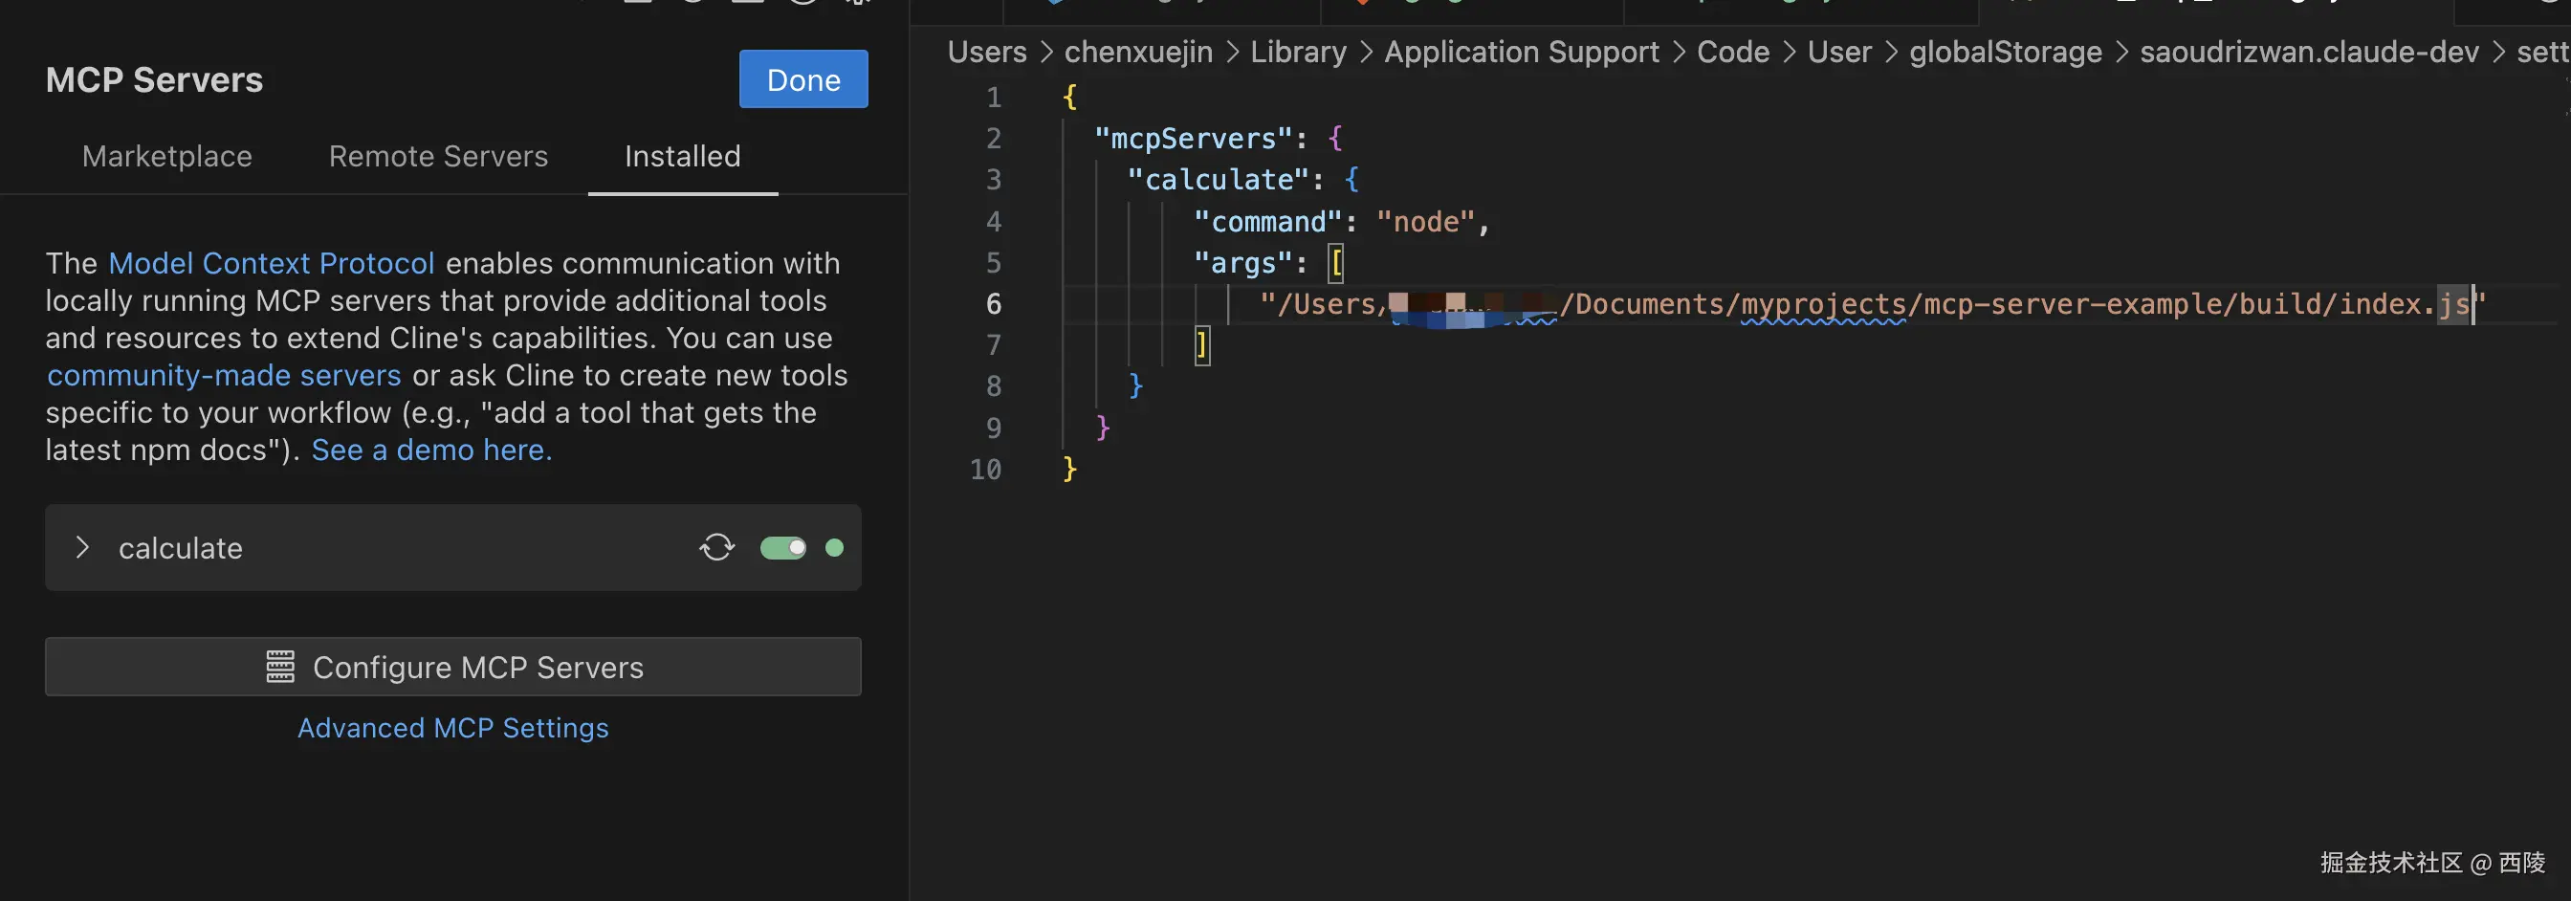Open the Application Support breadcrumb
Image resolution: width=2571 pixels, height=901 pixels.
point(1521,52)
